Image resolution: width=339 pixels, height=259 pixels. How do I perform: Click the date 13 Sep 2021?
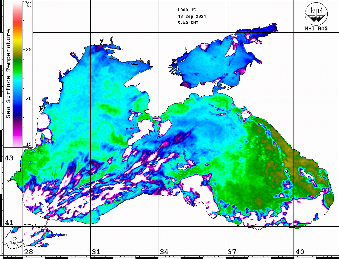[192, 16]
